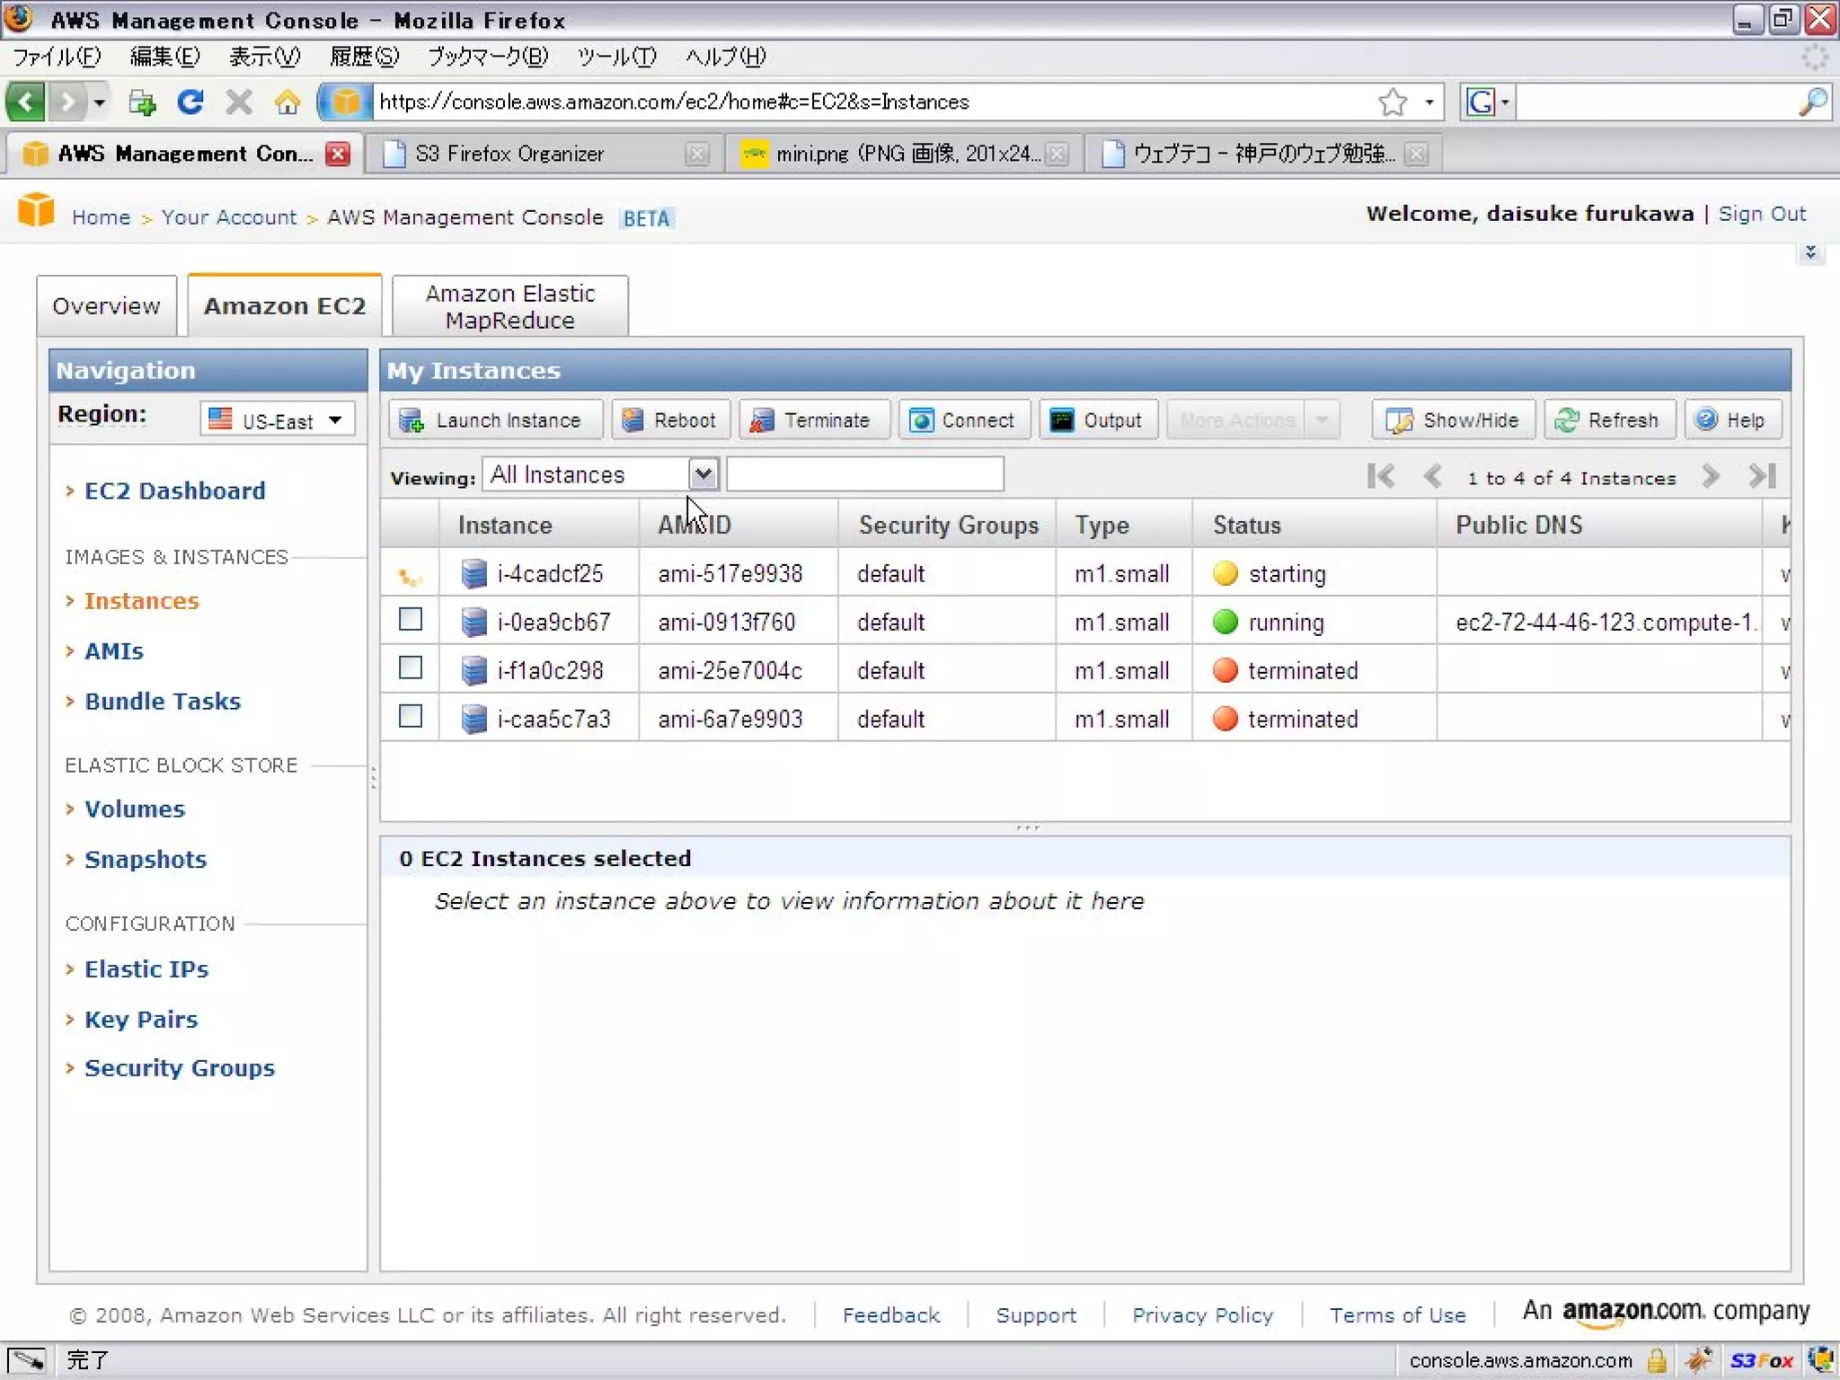Click the Reboot button
1840x1380 pixels.
[670, 420]
